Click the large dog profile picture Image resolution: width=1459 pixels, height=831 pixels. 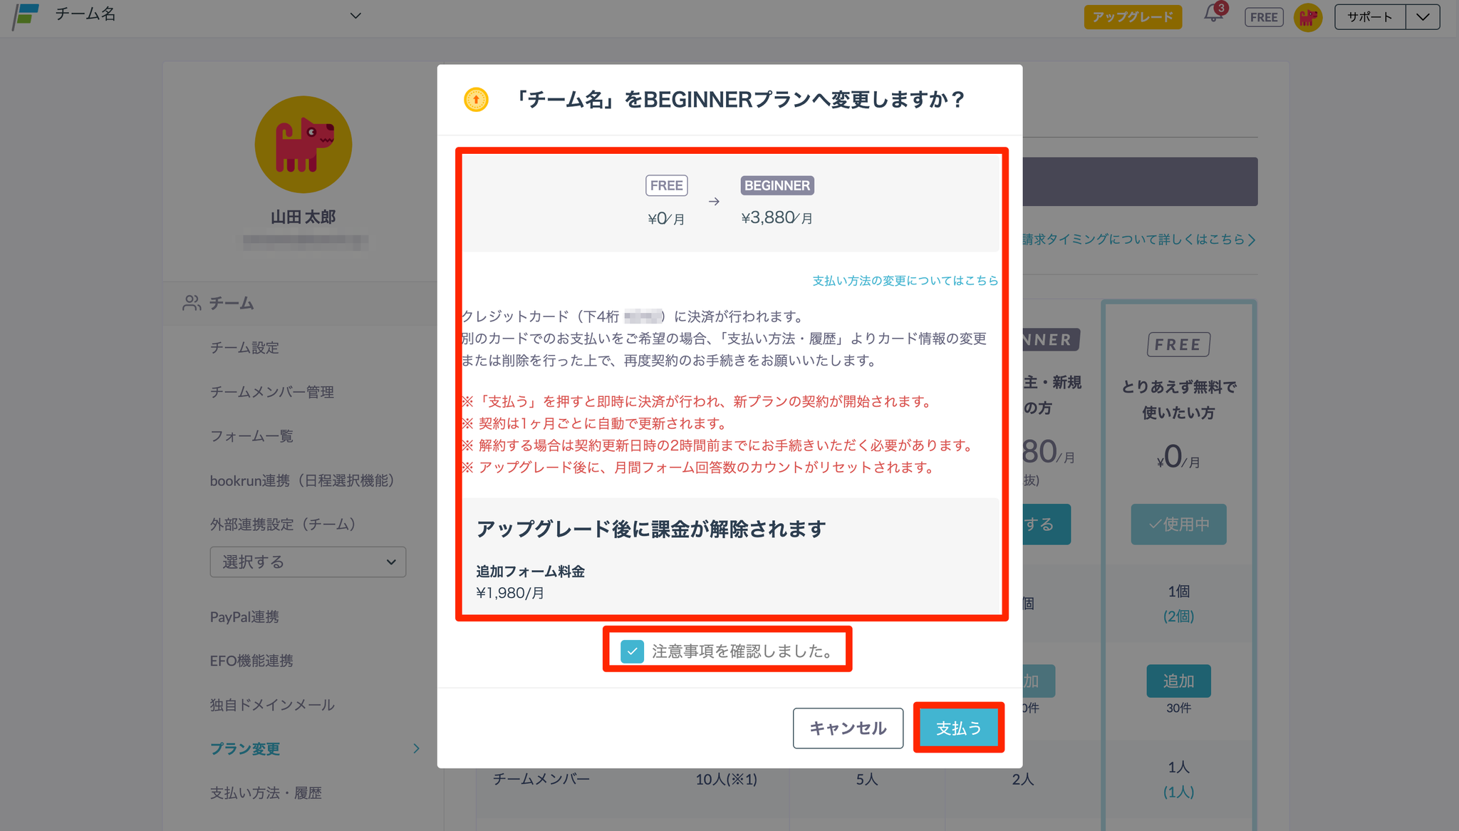[303, 145]
